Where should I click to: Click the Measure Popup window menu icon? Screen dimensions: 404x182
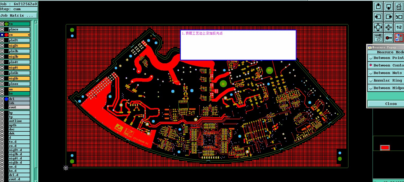pos(370,47)
